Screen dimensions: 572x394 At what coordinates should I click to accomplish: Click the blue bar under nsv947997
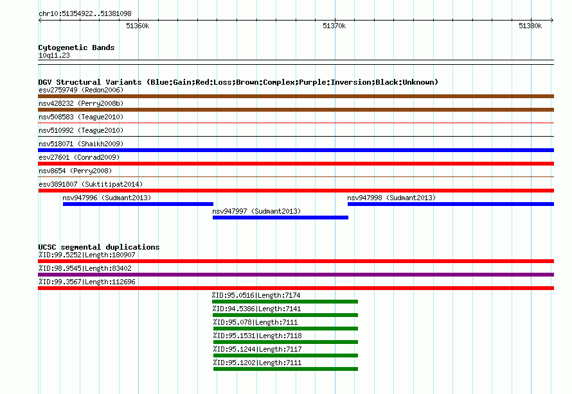280,218
